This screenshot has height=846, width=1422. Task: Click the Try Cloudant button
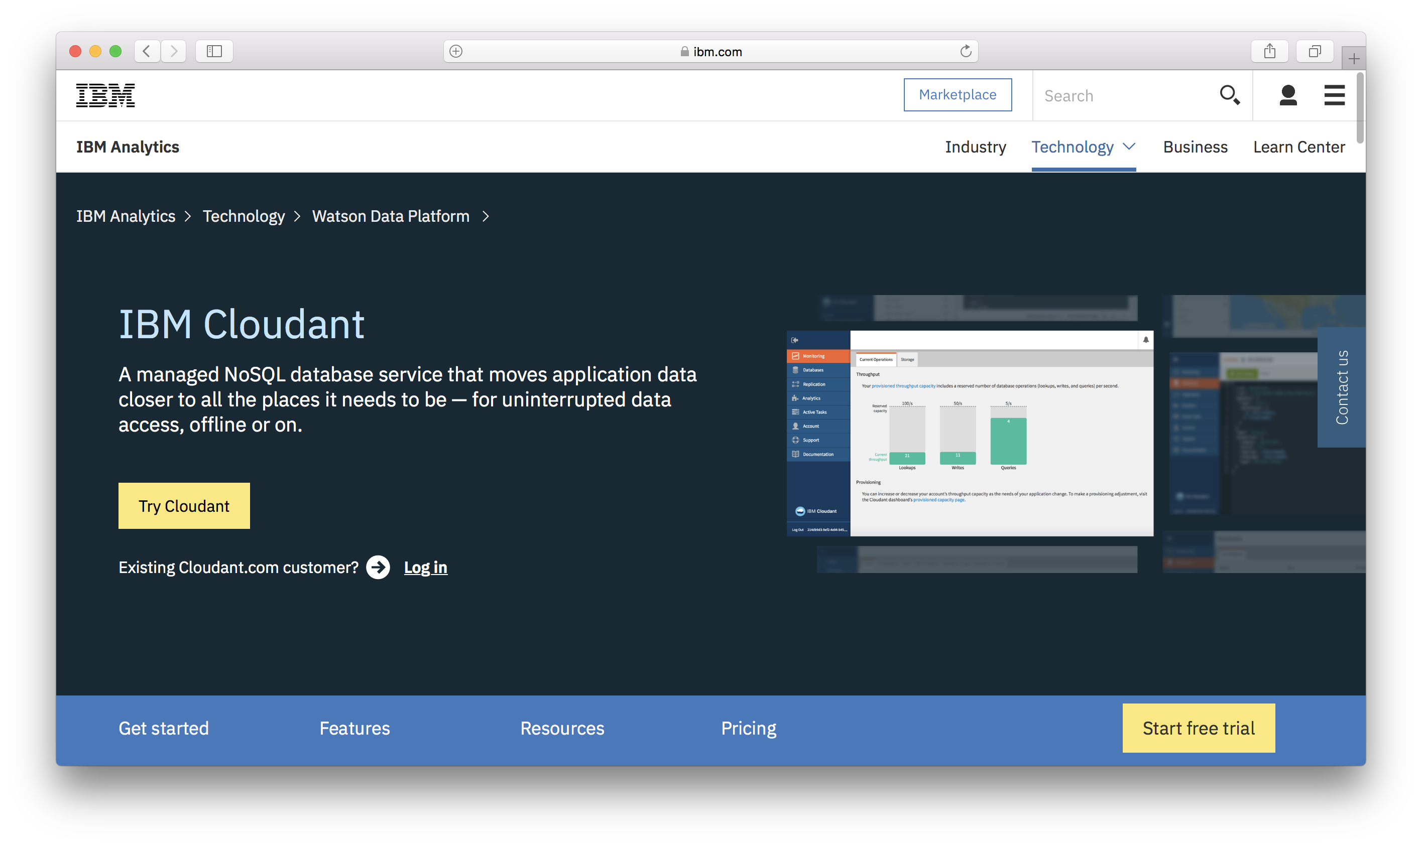point(184,506)
